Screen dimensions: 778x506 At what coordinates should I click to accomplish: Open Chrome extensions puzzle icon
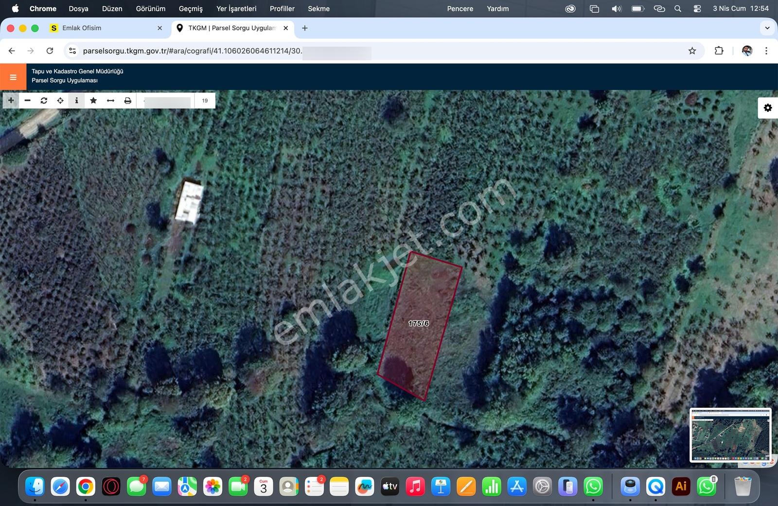(719, 51)
